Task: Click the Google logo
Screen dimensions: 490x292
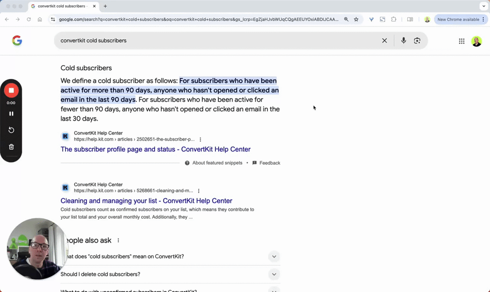Action: click(17, 40)
